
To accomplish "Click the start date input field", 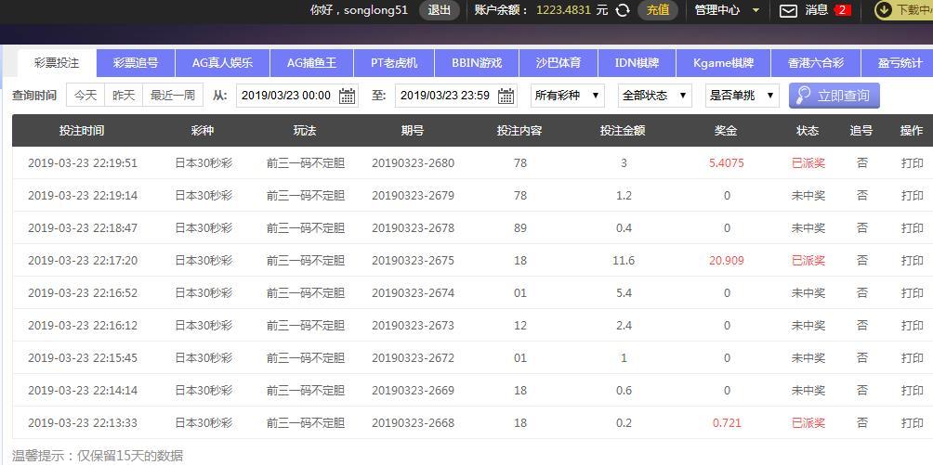I will [x=286, y=96].
